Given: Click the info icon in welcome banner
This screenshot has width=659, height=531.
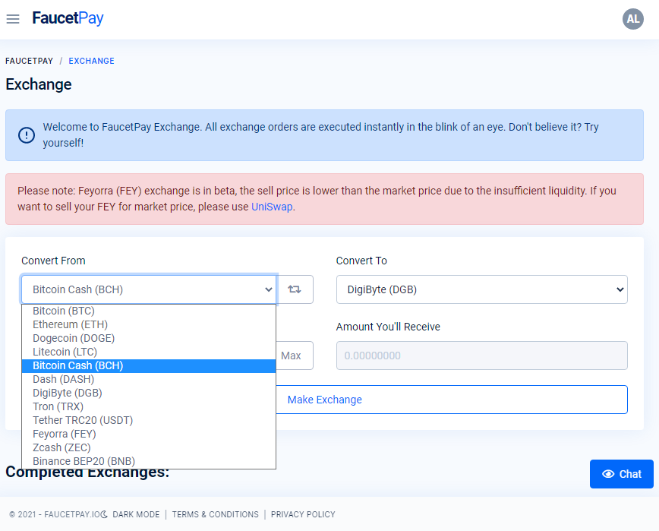Looking at the screenshot, I should pos(27,135).
